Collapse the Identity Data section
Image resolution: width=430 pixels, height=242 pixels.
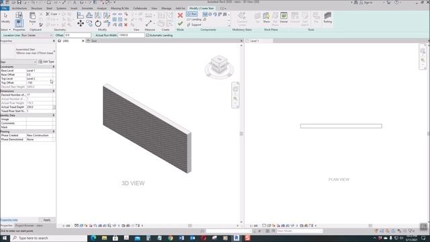pyautogui.click(x=54, y=115)
